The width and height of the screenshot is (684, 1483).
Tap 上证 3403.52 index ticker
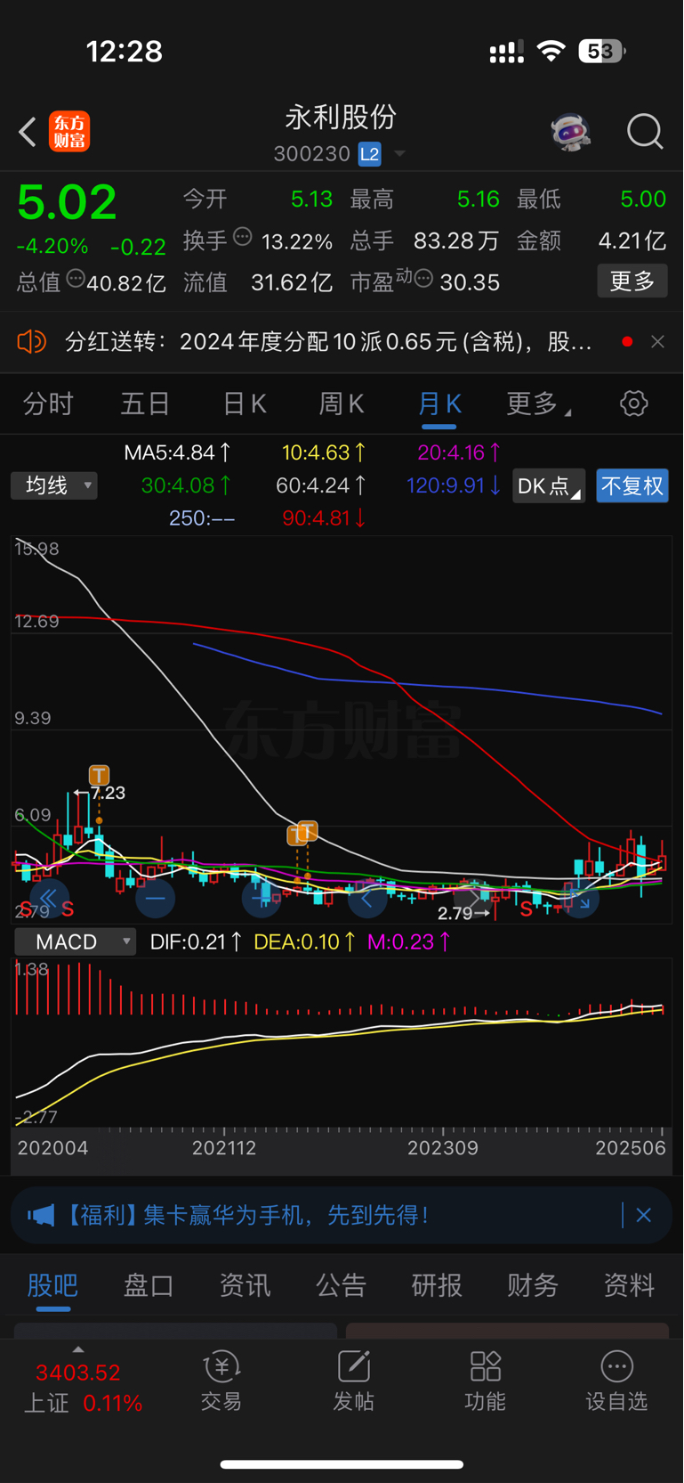pos(83,1388)
